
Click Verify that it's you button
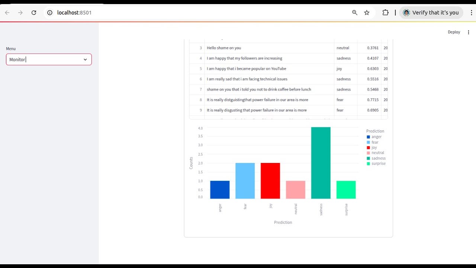(431, 13)
